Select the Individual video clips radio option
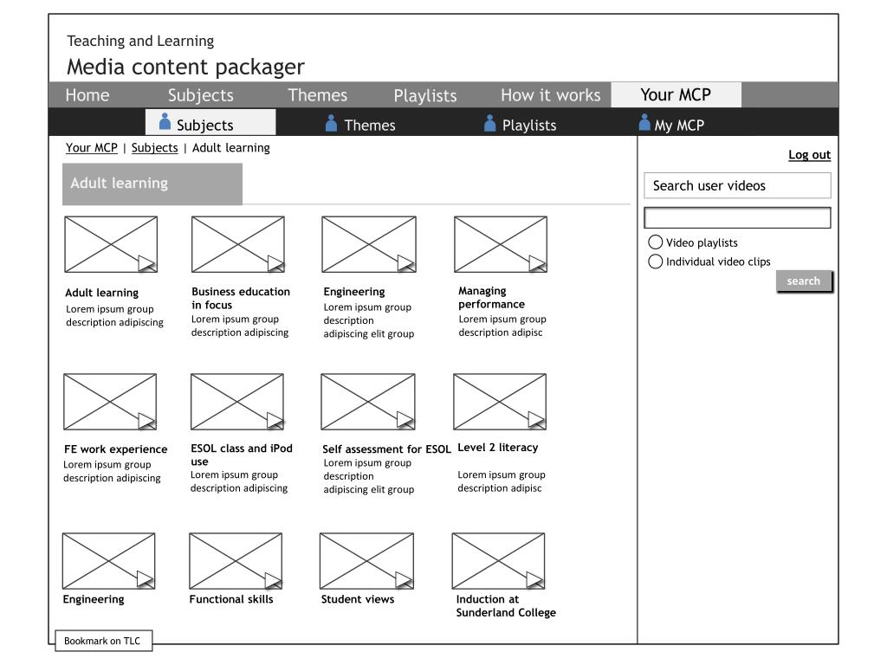 [x=655, y=261]
